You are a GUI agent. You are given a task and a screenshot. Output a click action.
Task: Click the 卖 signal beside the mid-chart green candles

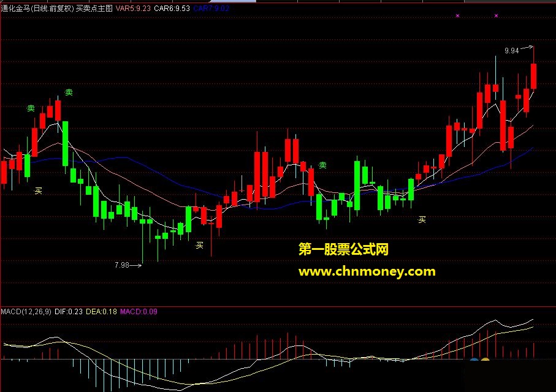[x=322, y=165]
